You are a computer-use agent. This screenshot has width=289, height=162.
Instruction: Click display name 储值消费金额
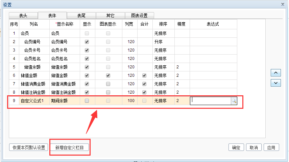[65, 84]
